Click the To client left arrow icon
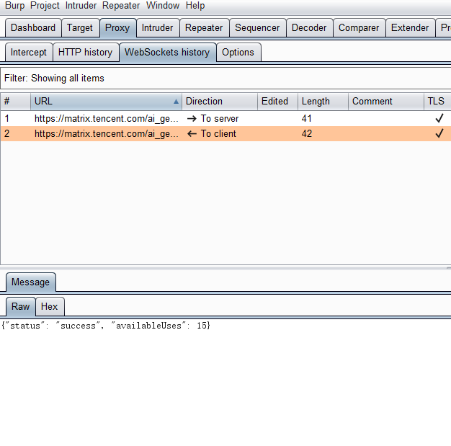Screen dimensions: 451x446 click(192, 133)
